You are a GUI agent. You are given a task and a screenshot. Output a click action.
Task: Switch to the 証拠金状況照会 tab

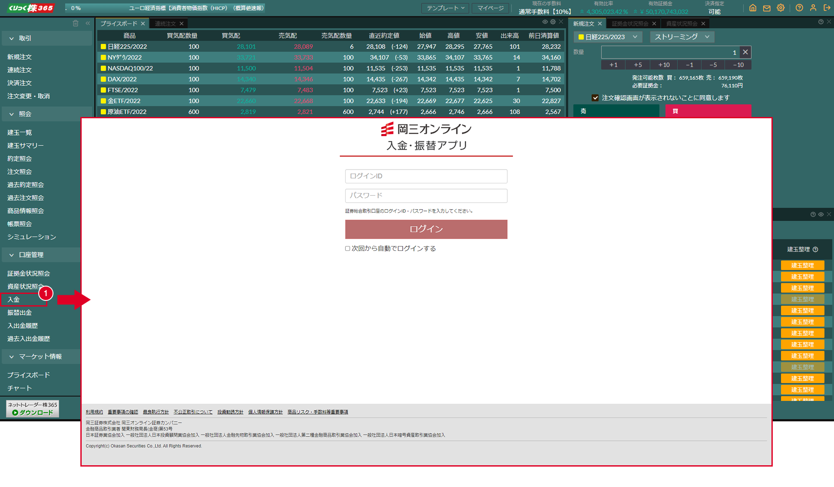pyautogui.click(x=630, y=23)
